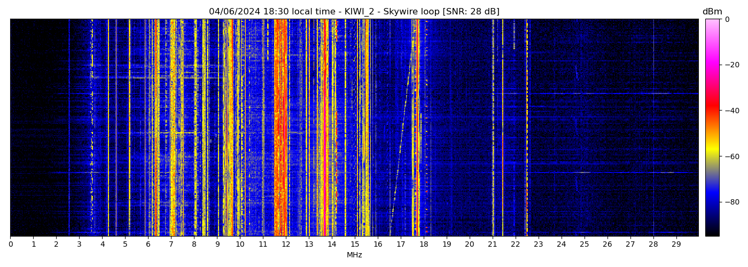748x267 pixels.
Task: Click the -60 colorbar tick label
Action: pyautogui.click(x=731, y=156)
